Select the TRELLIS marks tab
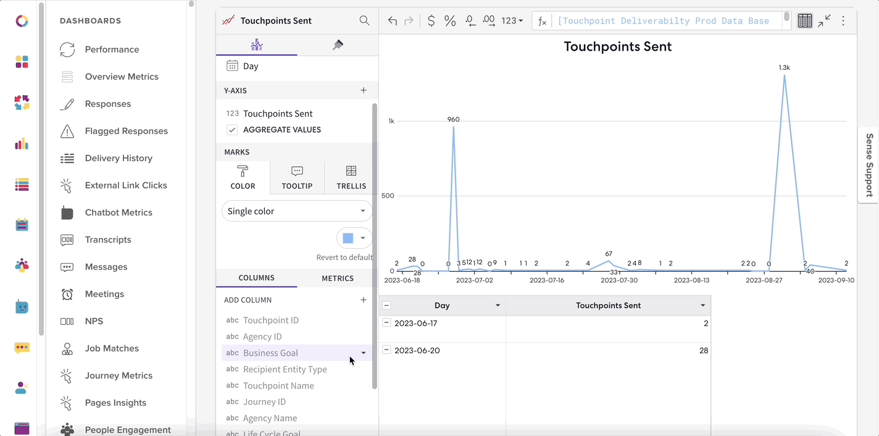Image resolution: width=879 pixels, height=436 pixels. pos(351,178)
